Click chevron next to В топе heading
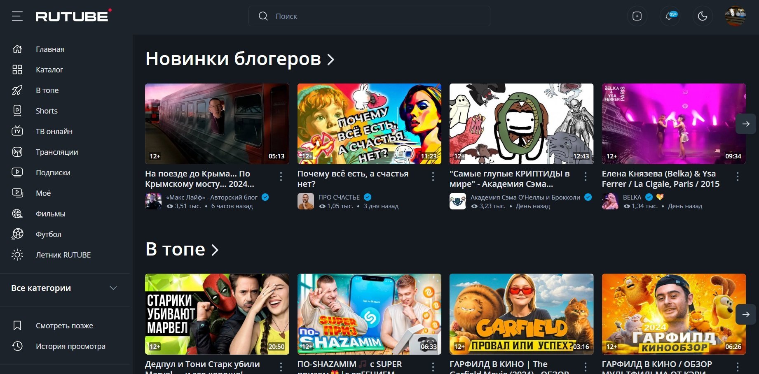This screenshot has height=374, width=759. click(215, 250)
